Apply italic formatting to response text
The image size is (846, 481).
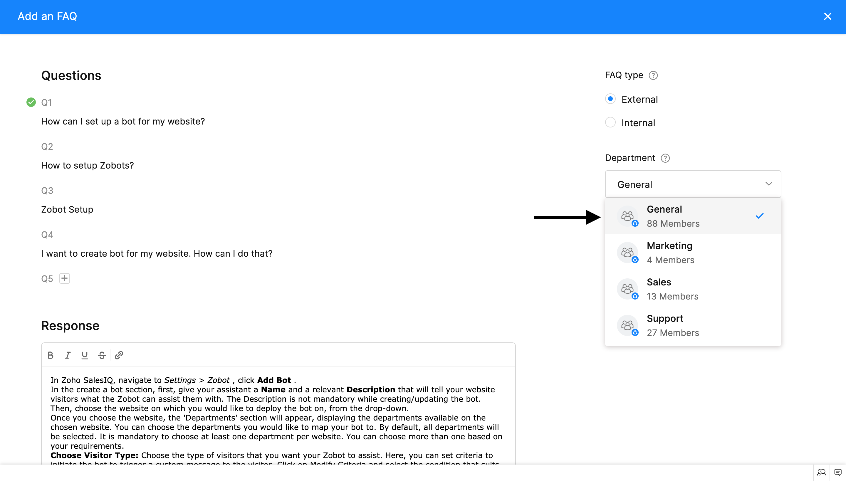tap(68, 355)
